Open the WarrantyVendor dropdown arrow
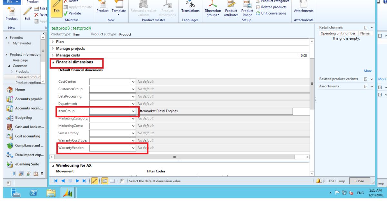The height and width of the screenshot is (217, 387). click(133, 148)
